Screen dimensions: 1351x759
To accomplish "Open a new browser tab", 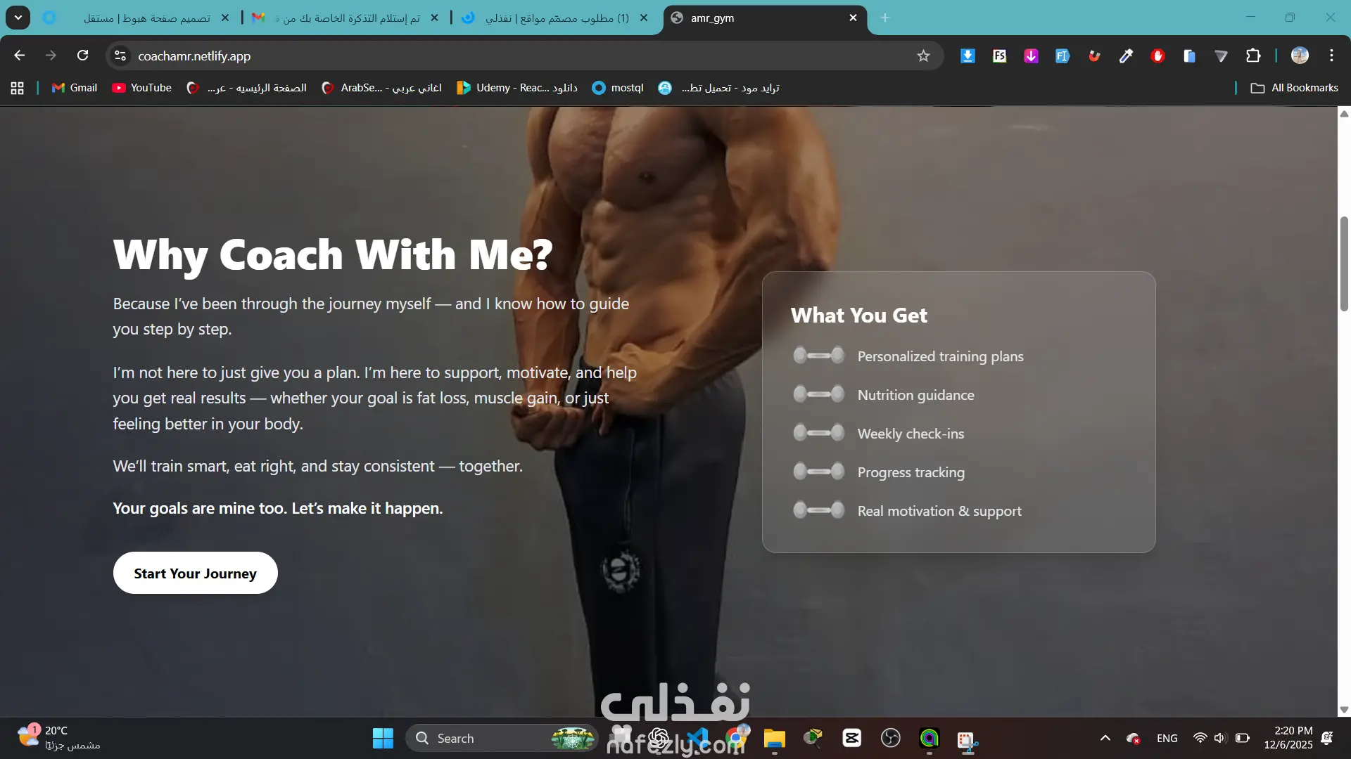I will [885, 18].
